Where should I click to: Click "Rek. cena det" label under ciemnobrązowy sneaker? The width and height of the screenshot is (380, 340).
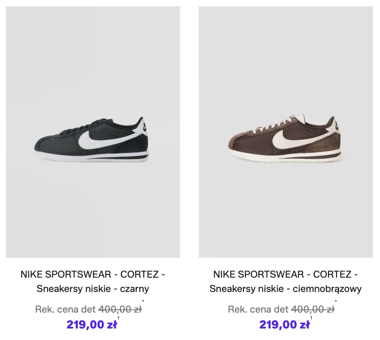click(258, 309)
